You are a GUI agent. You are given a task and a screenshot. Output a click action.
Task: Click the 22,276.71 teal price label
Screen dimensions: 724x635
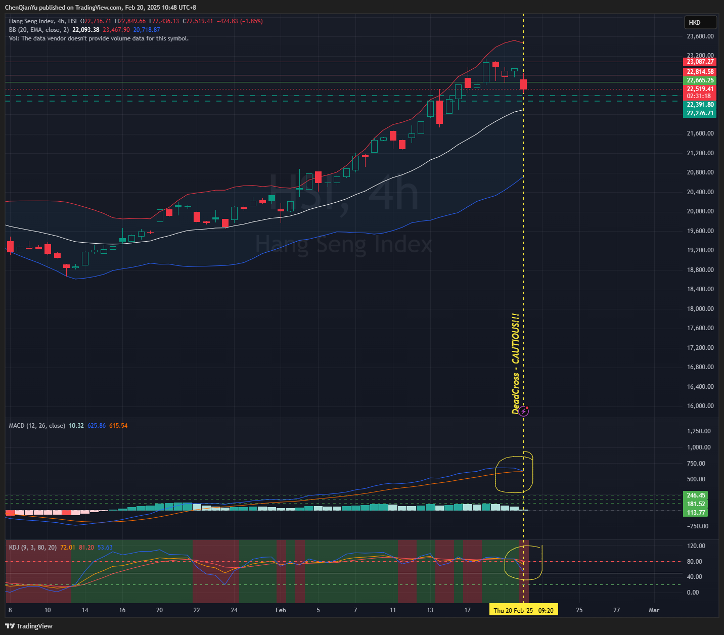(x=700, y=113)
